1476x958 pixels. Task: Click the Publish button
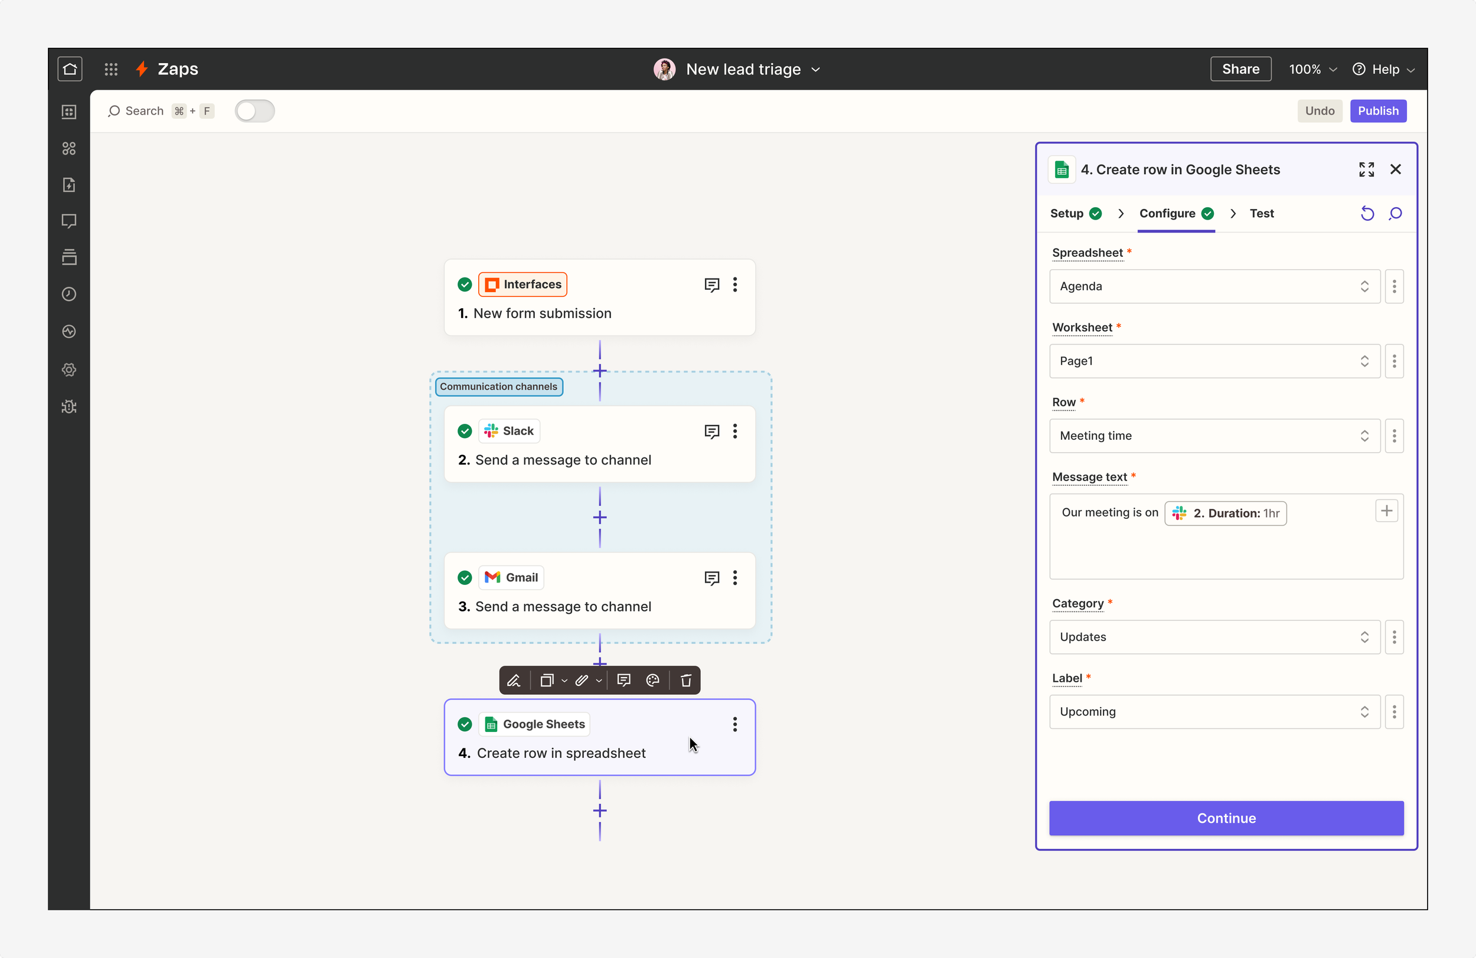pyautogui.click(x=1378, y=111)
